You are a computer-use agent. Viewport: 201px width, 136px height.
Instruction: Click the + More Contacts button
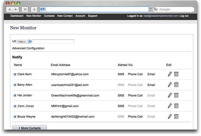pos(30,128)
